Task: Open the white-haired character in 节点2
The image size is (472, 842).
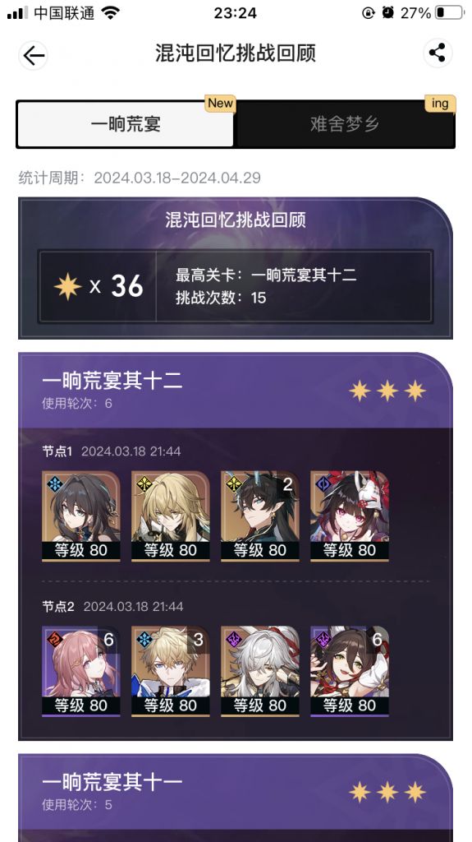Action: tap(260, 671)
